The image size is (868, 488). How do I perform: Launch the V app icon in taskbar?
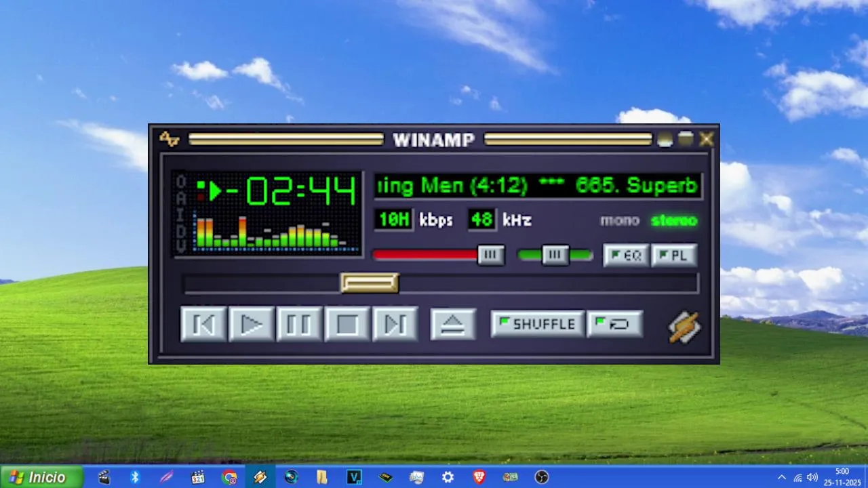click(354, 477)
